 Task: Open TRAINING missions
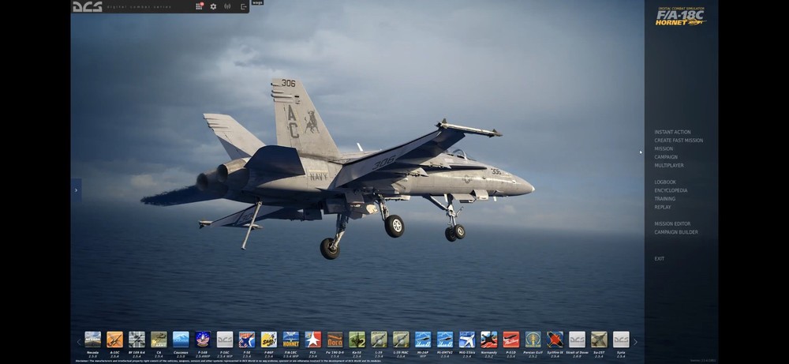click(x=664, y=199)
